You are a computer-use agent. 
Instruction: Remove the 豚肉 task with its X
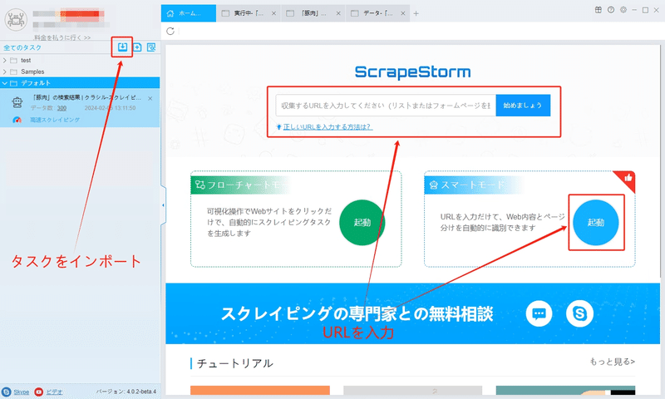pos(150,98)
